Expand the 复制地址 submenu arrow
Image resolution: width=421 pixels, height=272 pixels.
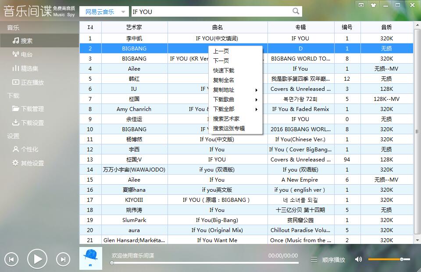click(x=257, y=90)
